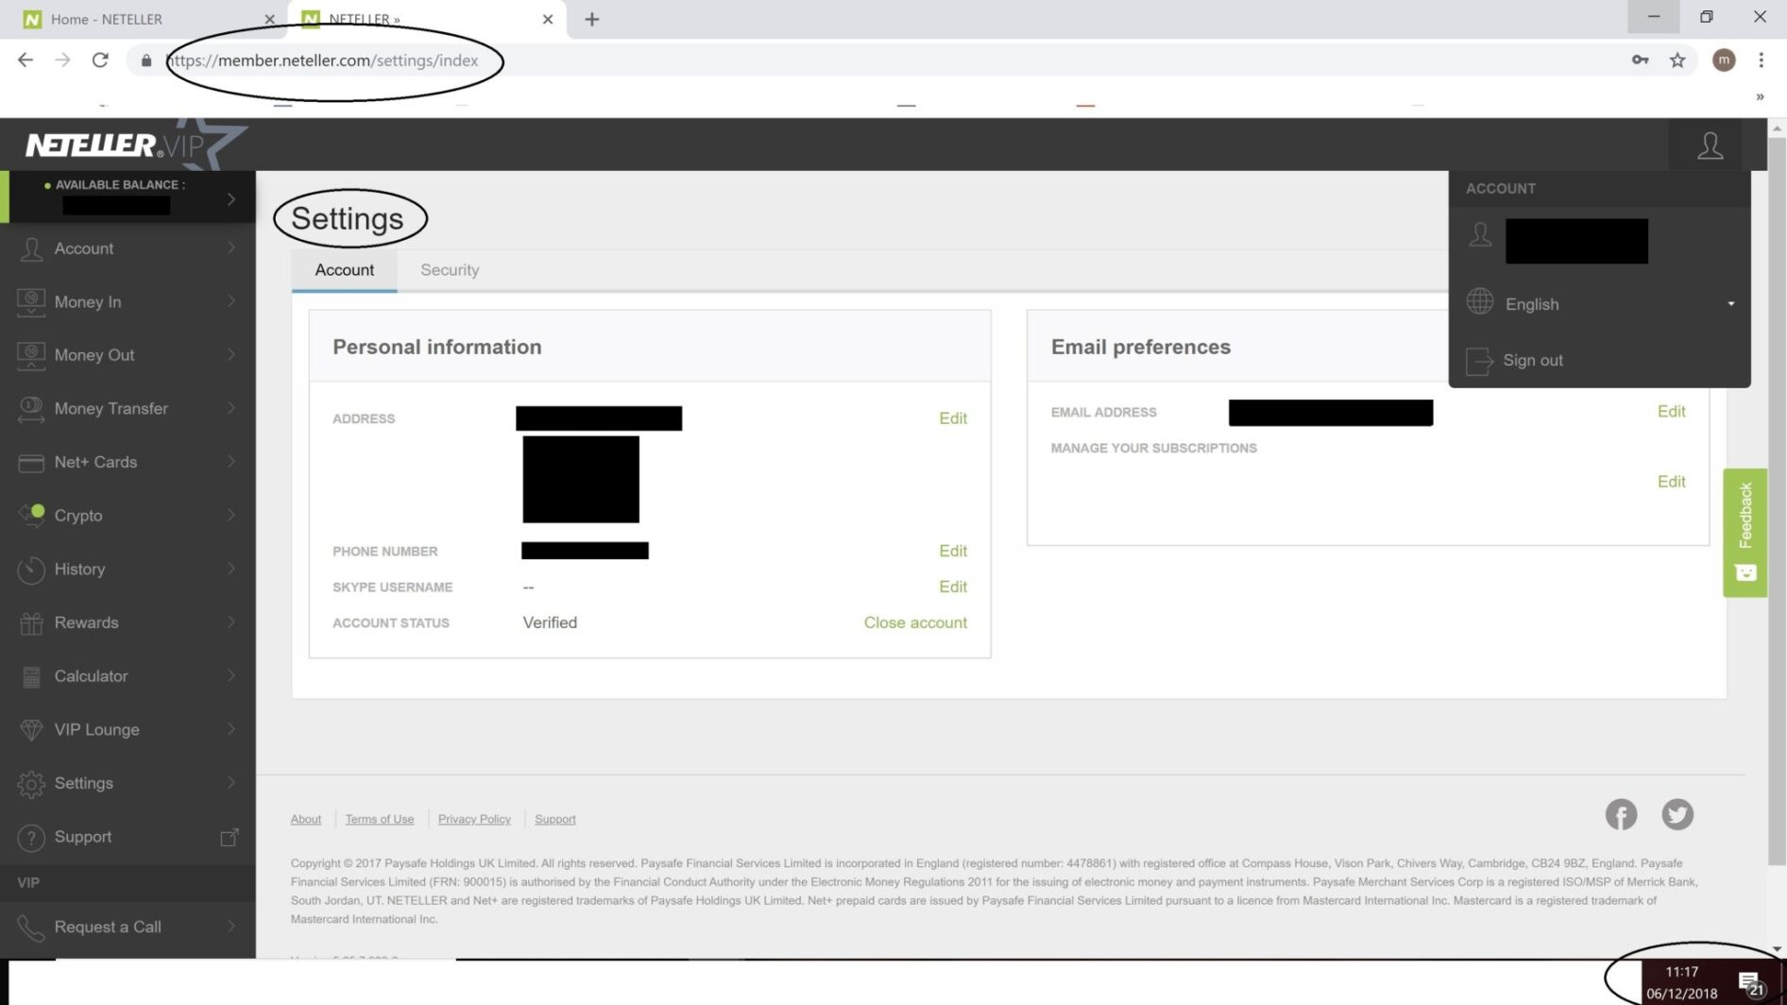Expand the Crypto chevron
Screen dimensions: 1787x1005
pyautogui.click(x=231, y=515)
